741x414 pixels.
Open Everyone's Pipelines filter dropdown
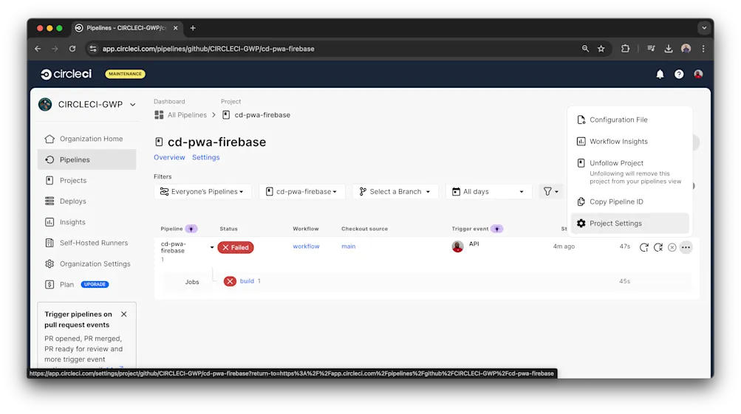pyautogui.click(x=202, y=192)
